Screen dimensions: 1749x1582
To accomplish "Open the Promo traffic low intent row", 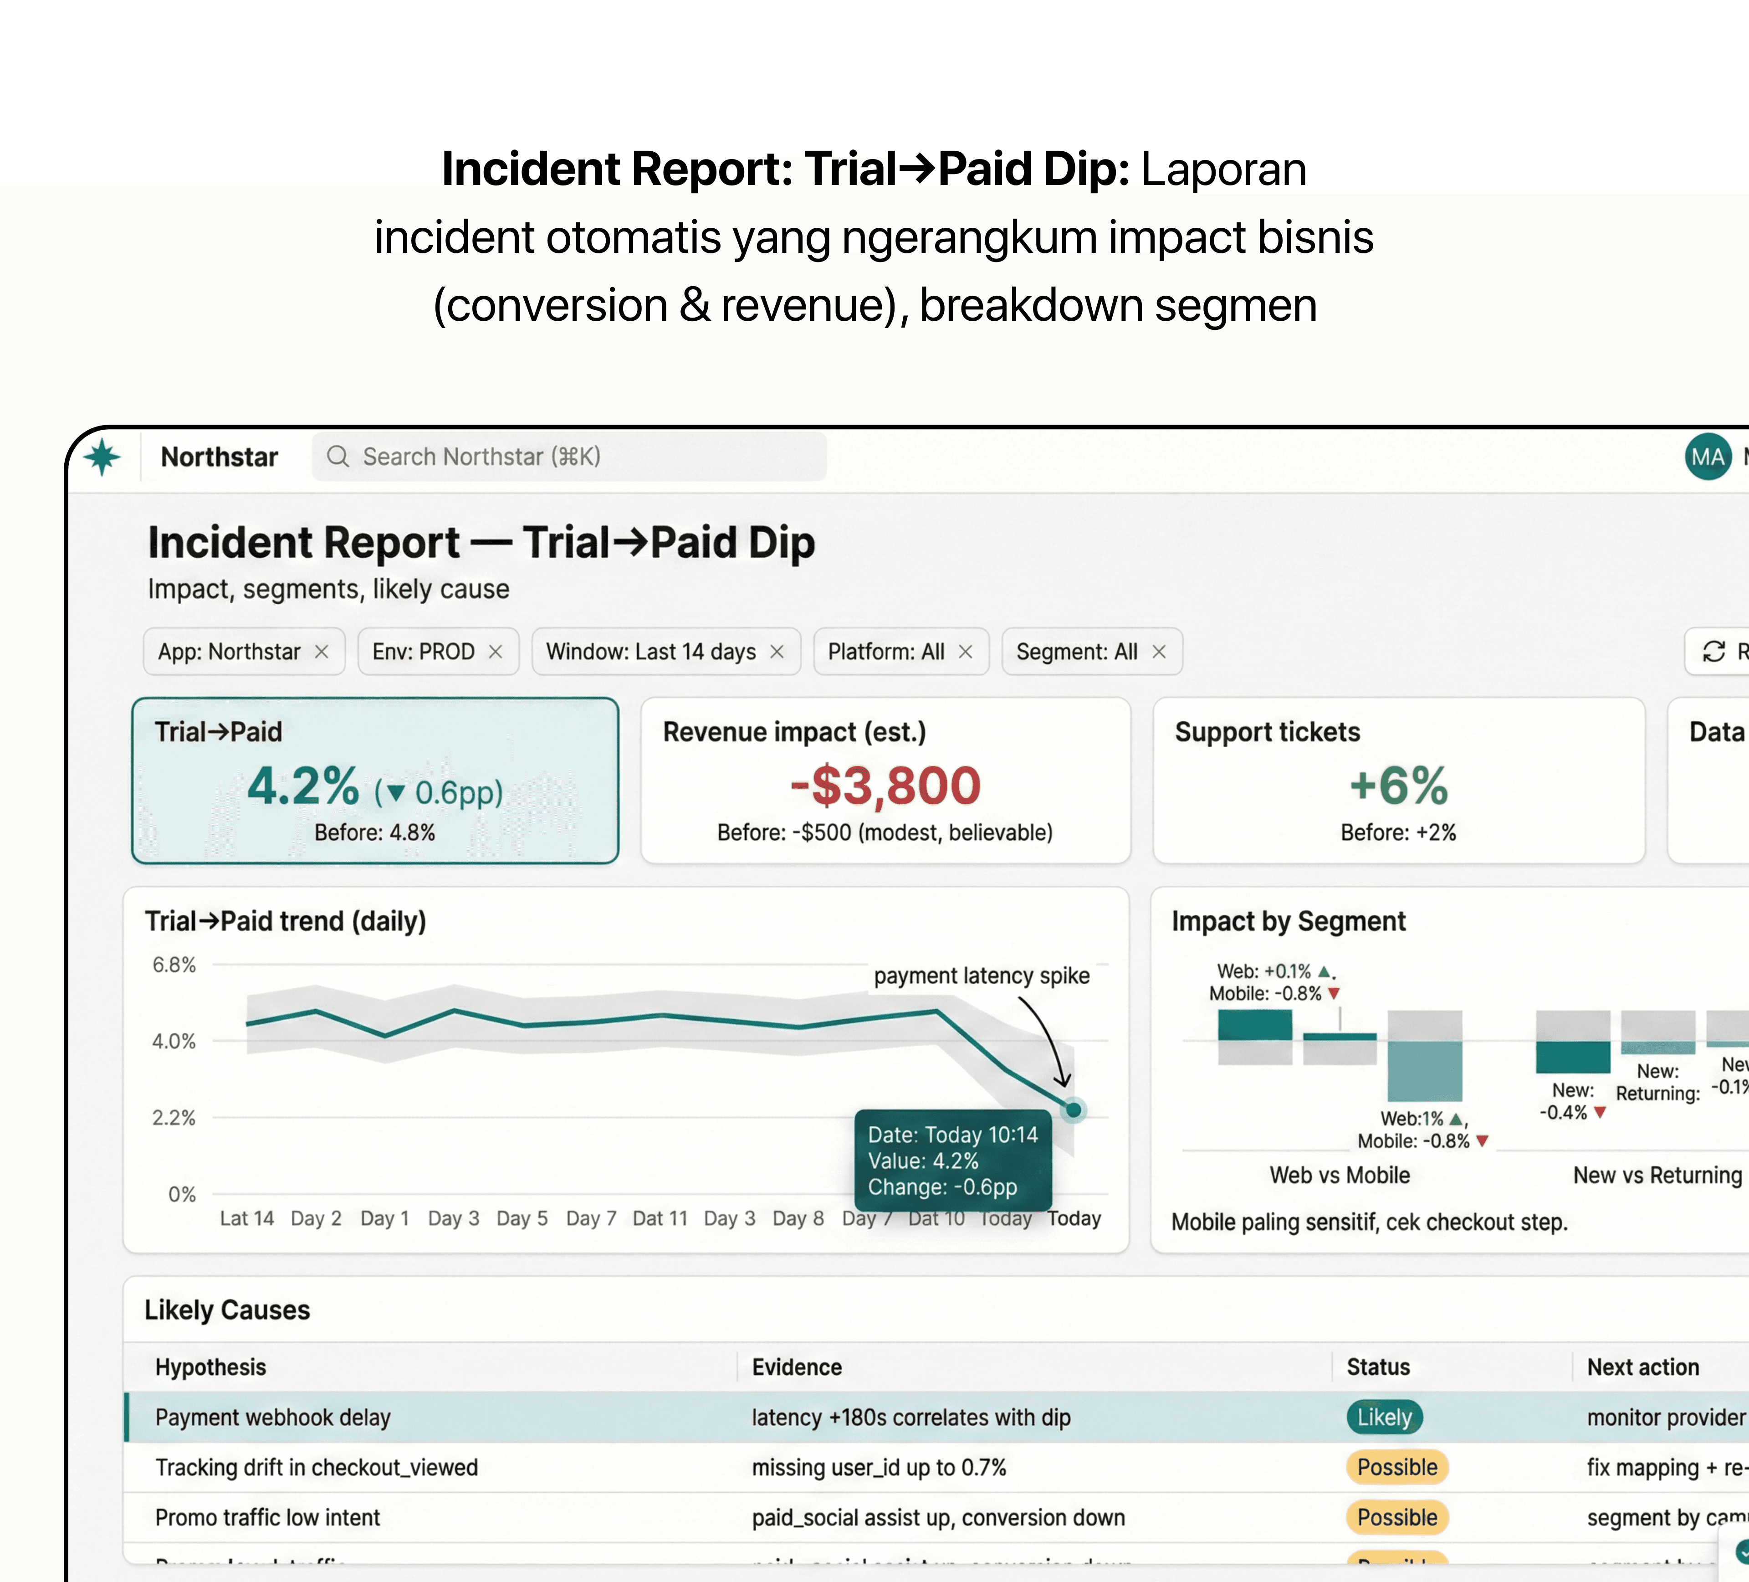I will click(x=267, y=1518).
